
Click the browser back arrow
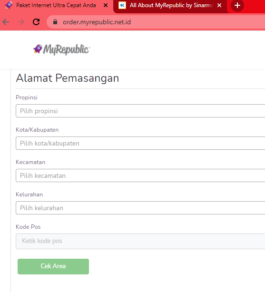pyautogui.click(x=6, y=22)
